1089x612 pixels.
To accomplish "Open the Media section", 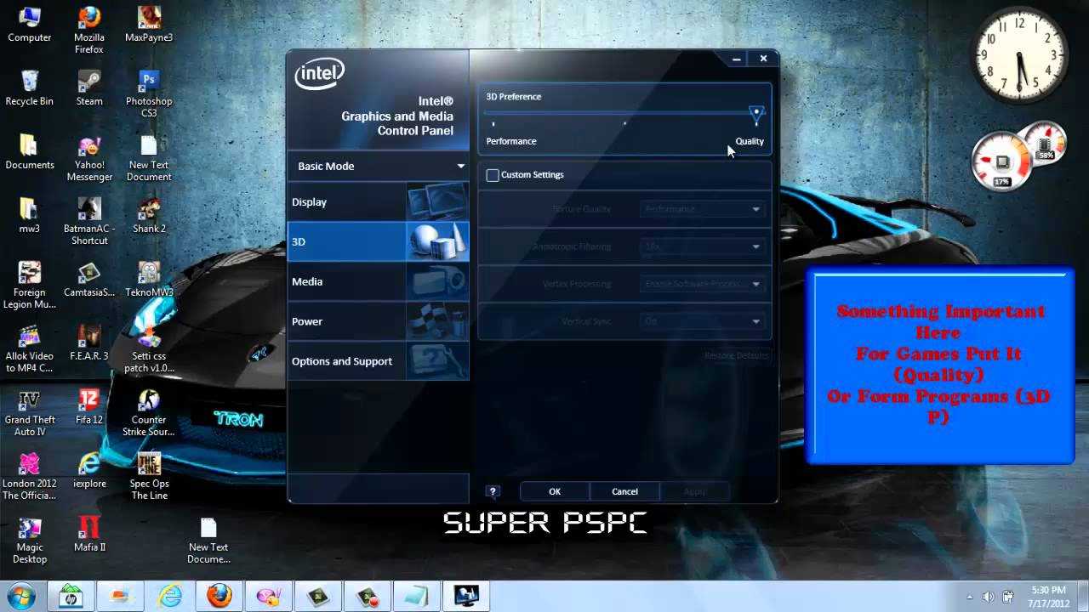I will (x=379, y=281).
